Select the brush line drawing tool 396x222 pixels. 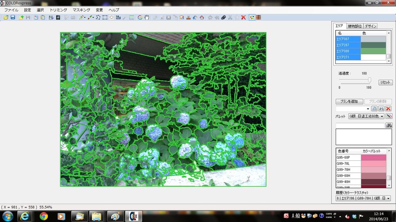point(89,17)
